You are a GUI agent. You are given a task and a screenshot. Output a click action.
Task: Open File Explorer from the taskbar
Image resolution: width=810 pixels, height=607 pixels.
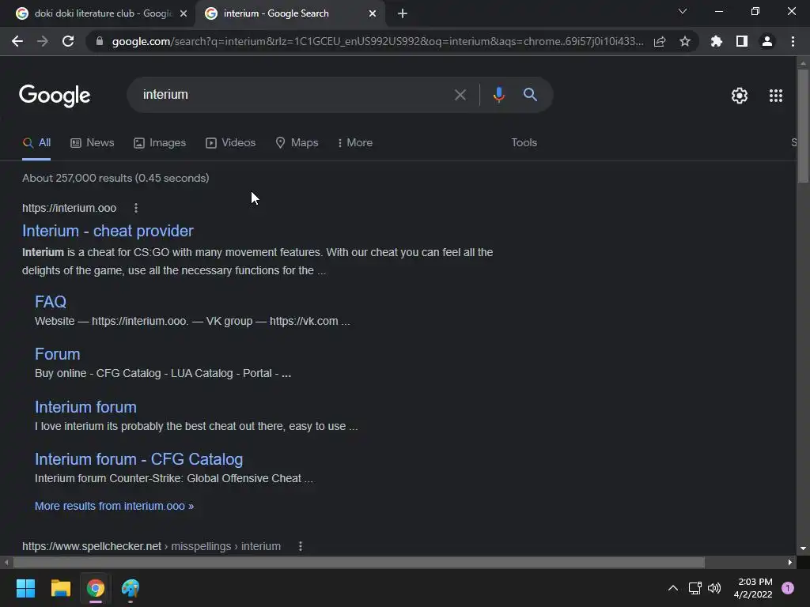pyautogui.click(x=60, y=588)
